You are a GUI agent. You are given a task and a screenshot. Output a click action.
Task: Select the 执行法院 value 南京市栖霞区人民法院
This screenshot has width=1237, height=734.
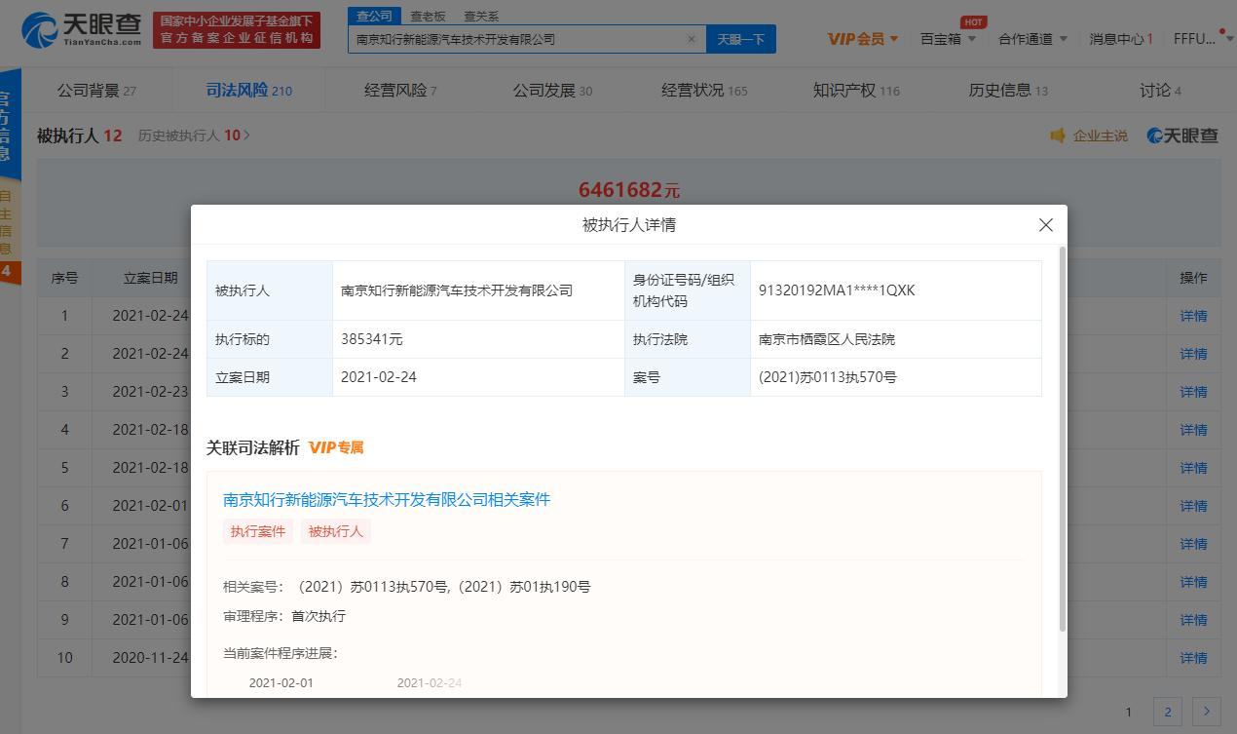pos(827,339)
